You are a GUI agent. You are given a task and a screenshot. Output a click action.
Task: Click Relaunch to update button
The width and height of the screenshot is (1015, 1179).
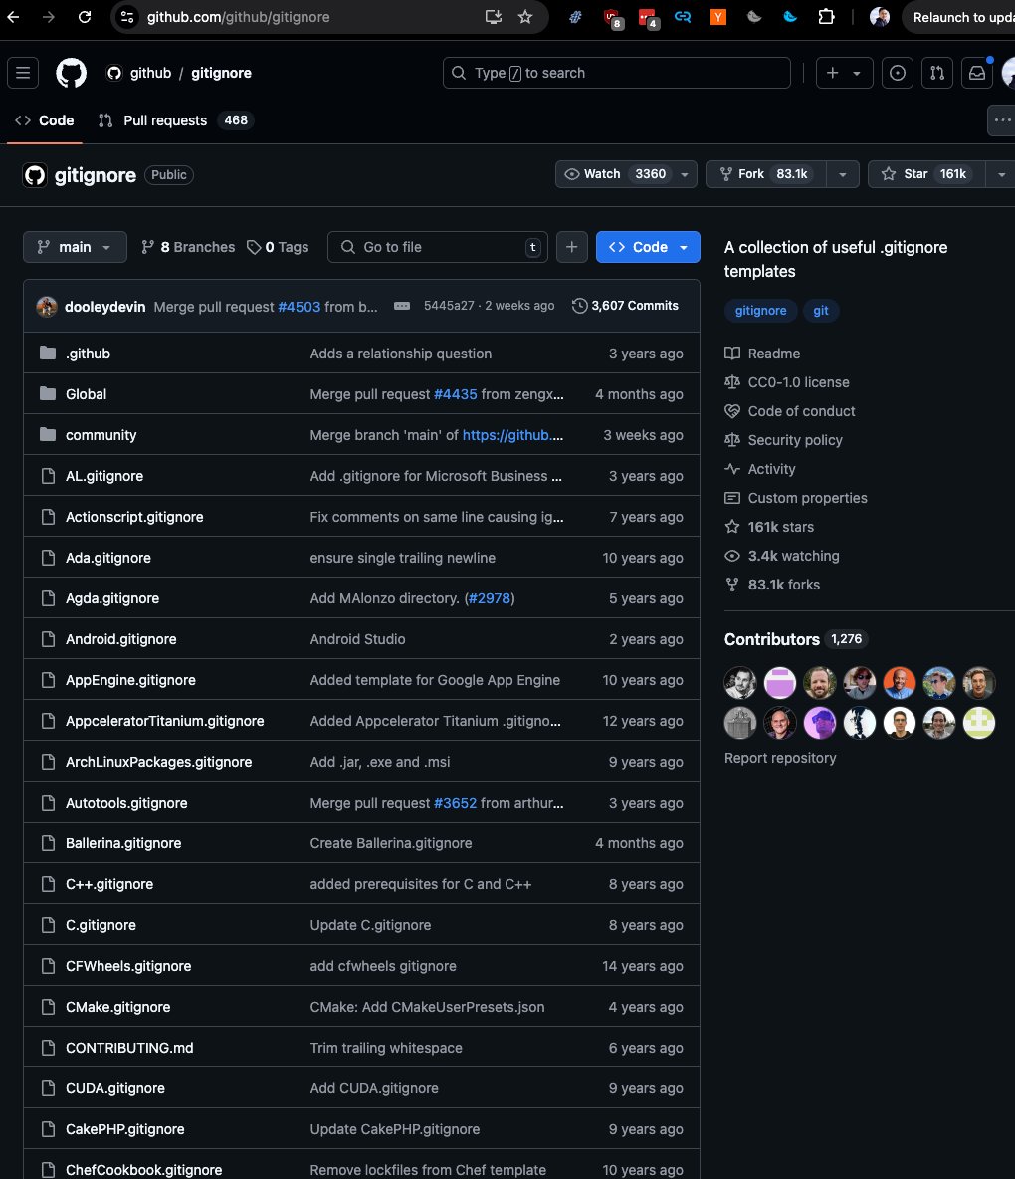(961, 17)
